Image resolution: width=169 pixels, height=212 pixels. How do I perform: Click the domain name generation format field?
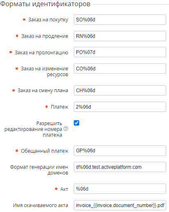(x=120, y=167)
